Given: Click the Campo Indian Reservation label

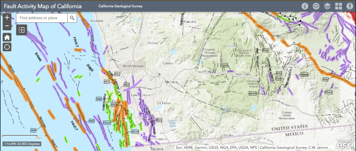Looking at the screenshot, I should 288,115.
